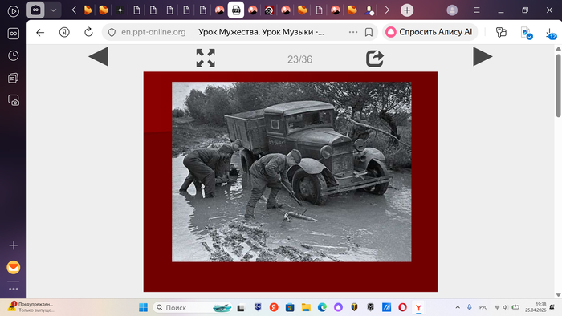This screenshot has height=316, width=562.
Task: Open the Windows Start menu
Action: pyautogui.click(x=144, y=307)
